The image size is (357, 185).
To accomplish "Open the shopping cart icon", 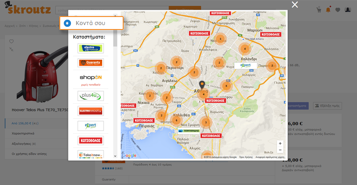I will click(319, 10).
